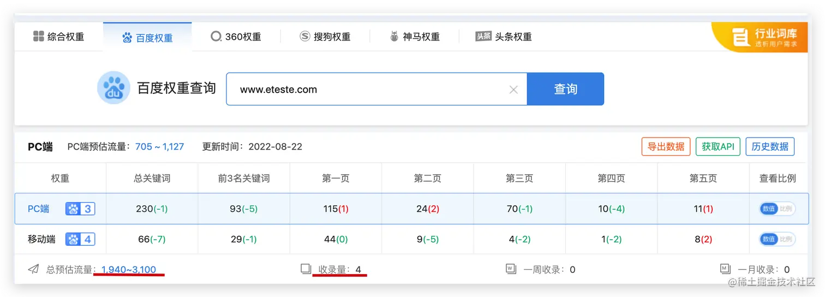Image resolution: width=825 pixels, height=297 pixels.
Task: Click the PC端 Baidu weight 3 badge
Action: tap(80, 209)
